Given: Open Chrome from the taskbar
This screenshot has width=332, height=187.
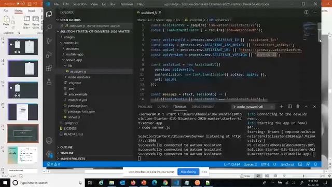Looking at the screenshot, I should [165, 182].
